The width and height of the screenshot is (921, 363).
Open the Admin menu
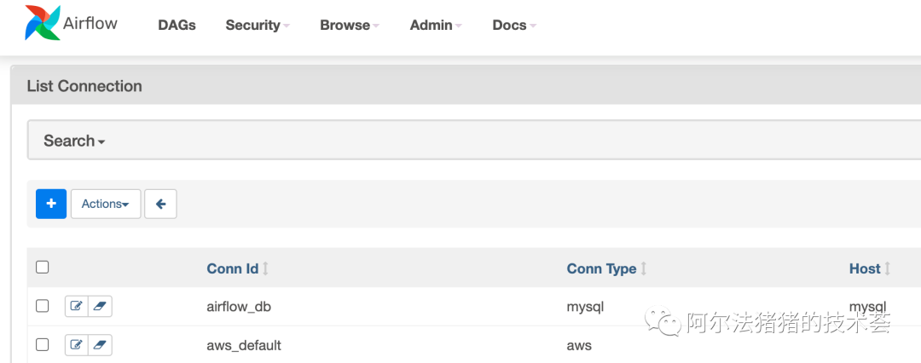[436, 25]
